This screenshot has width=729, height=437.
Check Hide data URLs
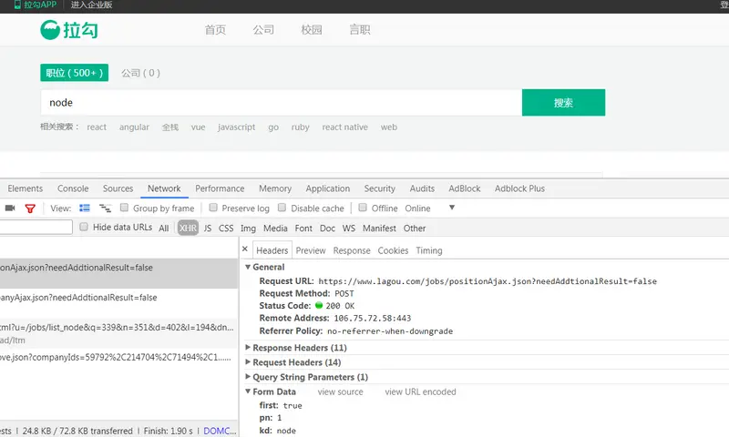84,227
